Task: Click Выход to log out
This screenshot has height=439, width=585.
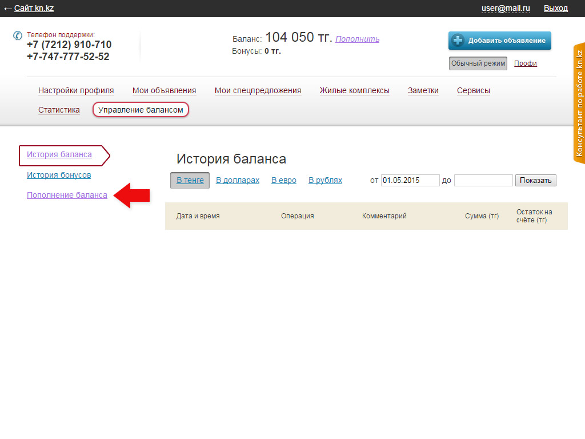Action: (555, 8)
